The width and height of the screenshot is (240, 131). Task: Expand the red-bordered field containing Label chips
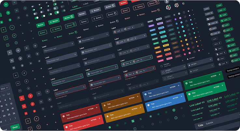(140, 72)
